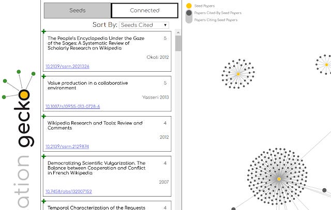
Task: Open DOI link 10.2139/ssrn.2021326
Action: (x=67, y=67)
